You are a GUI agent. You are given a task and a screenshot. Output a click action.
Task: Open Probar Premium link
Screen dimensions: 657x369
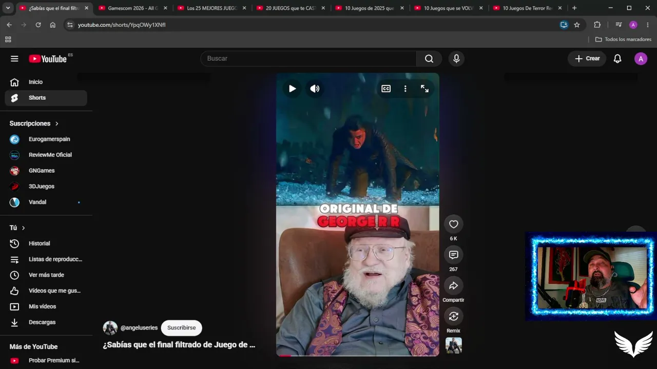click(x=46, y=360)
